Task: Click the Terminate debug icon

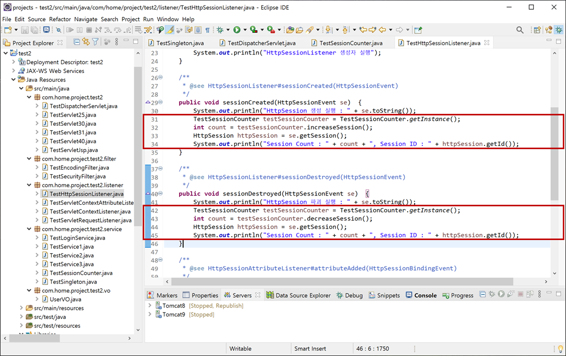Action: click(89, 30)
